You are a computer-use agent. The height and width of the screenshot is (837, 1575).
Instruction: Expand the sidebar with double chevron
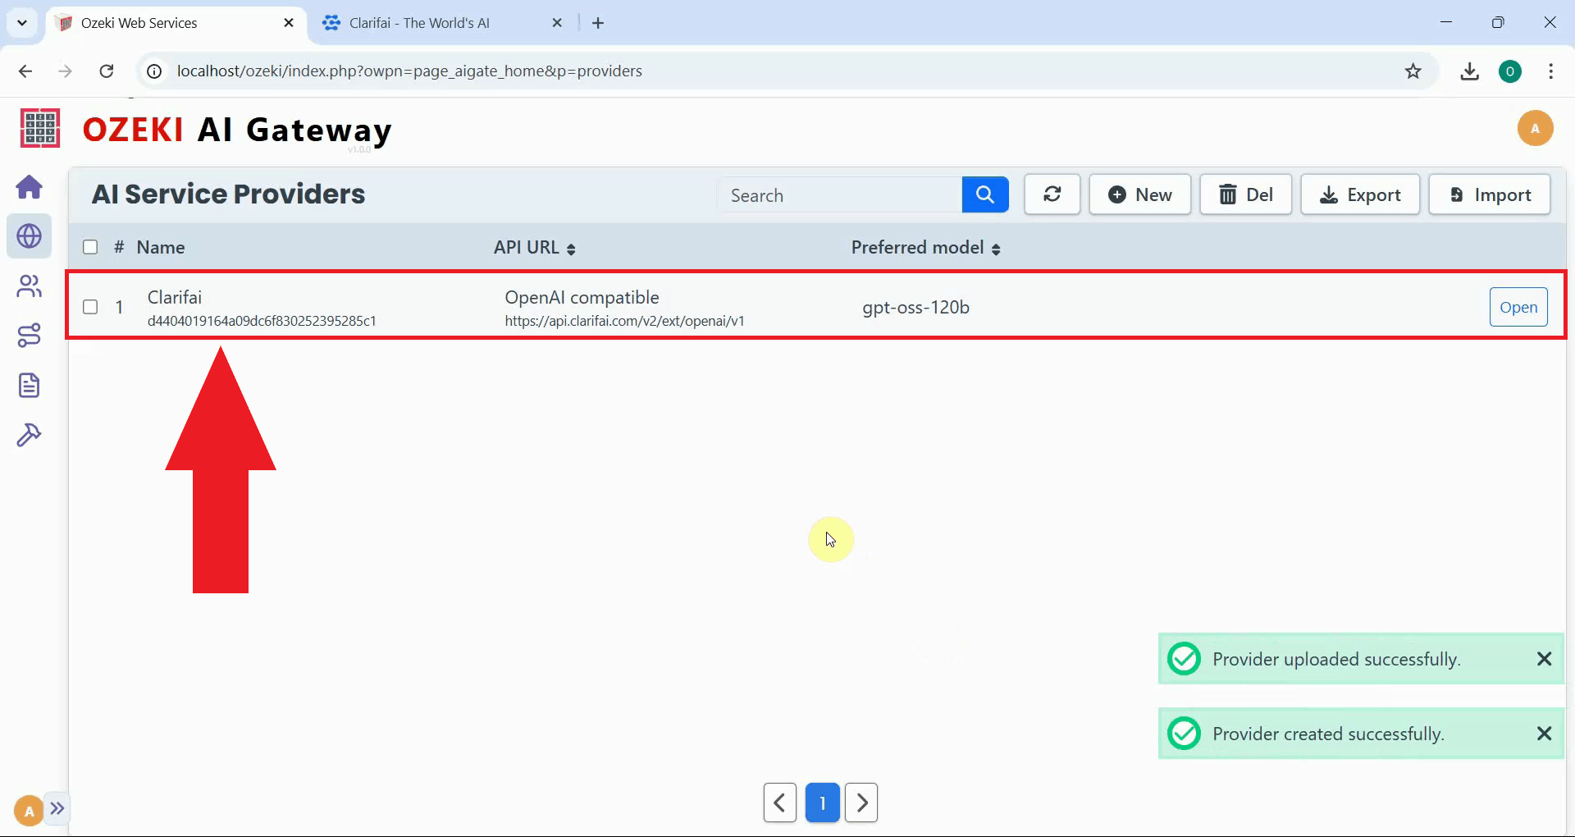pyautogui.click(x=57, y=808)
